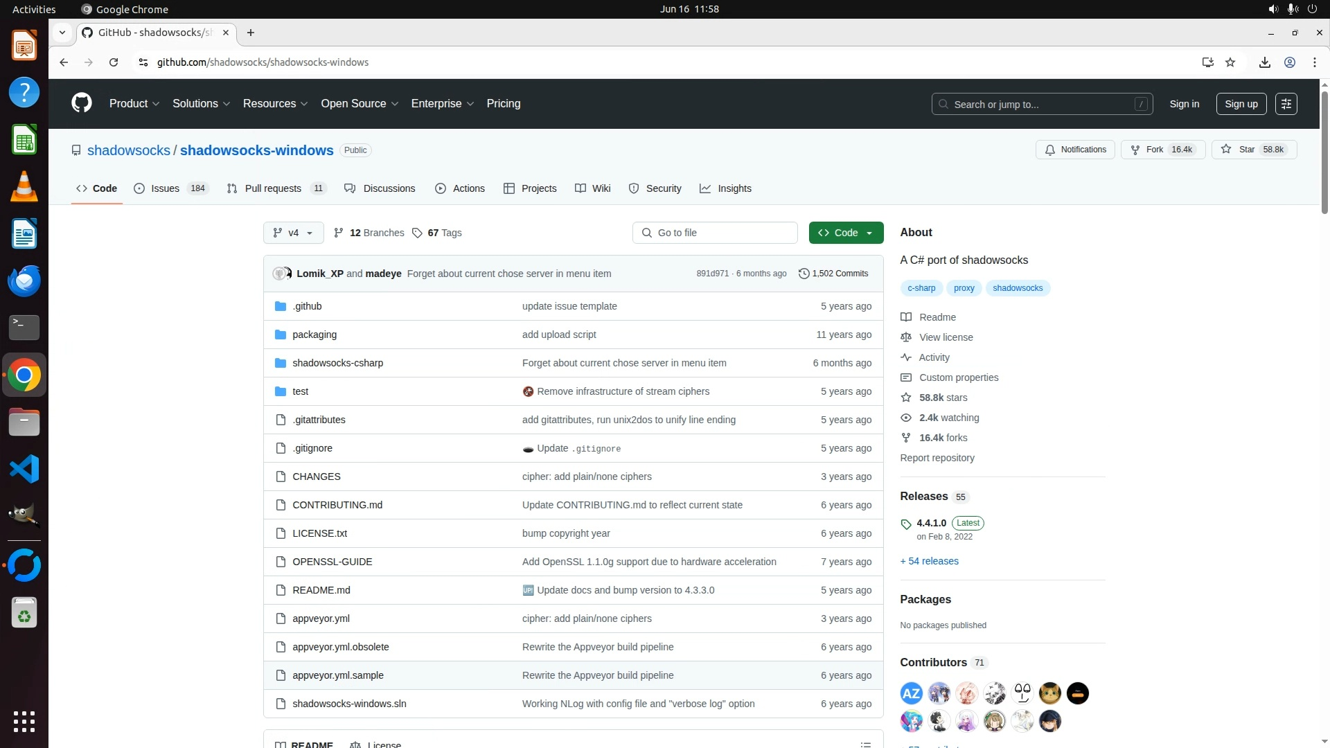Click the install app icon in address bar
Viewport: 1330px width, 748px height.
click(1207, 62)
